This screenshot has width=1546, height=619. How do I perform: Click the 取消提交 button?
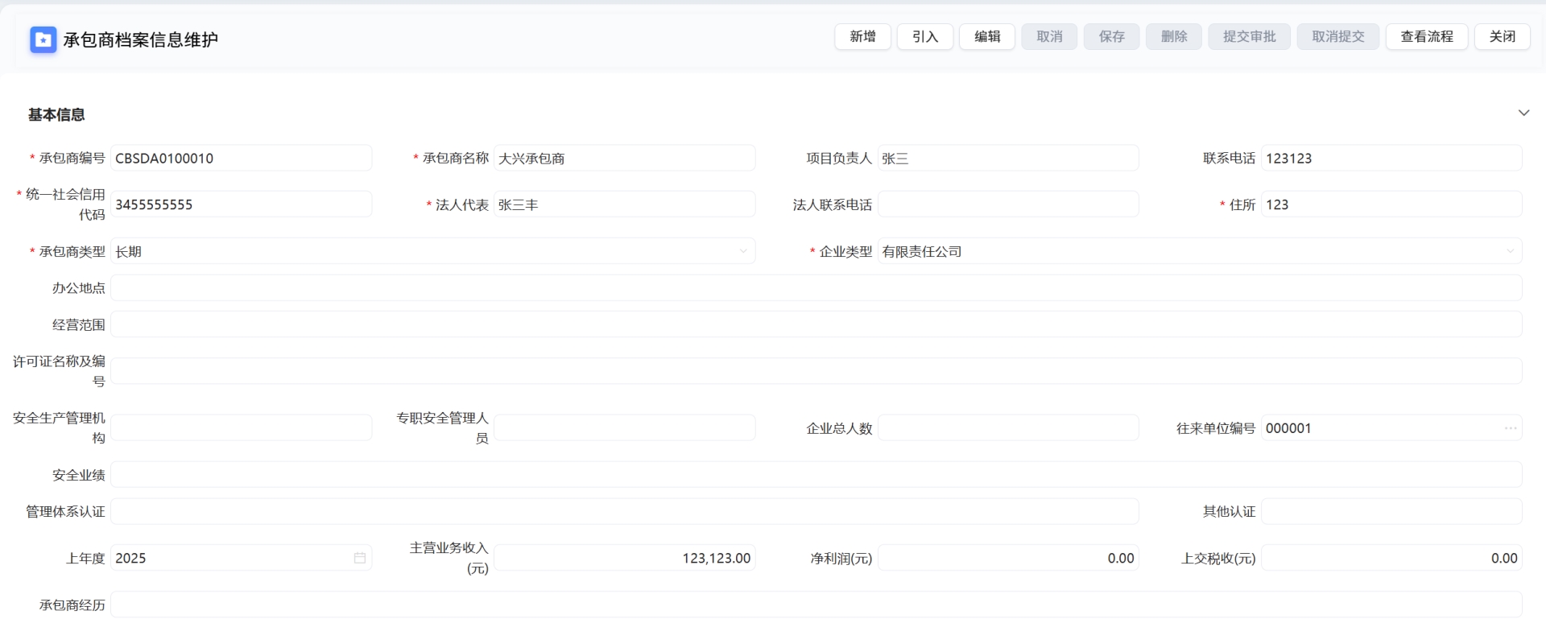pos(1338,36)
